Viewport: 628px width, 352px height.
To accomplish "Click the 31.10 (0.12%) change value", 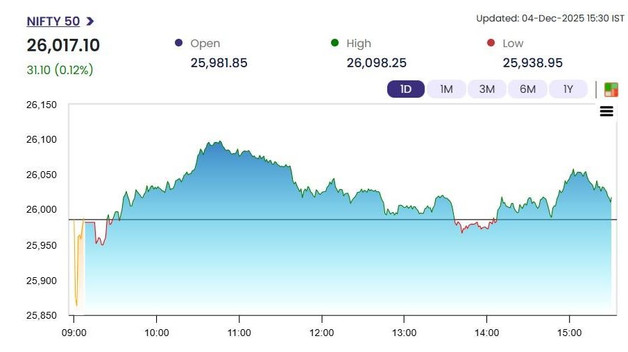I will point(60,70).
